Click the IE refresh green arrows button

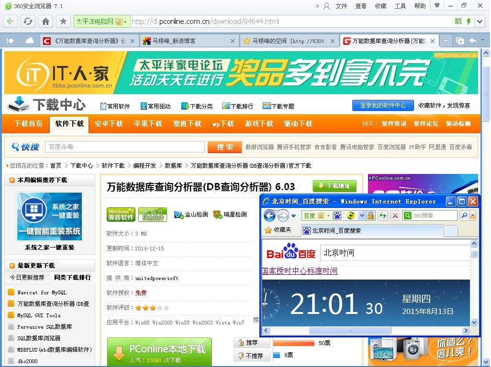click(x=383, y=216)
